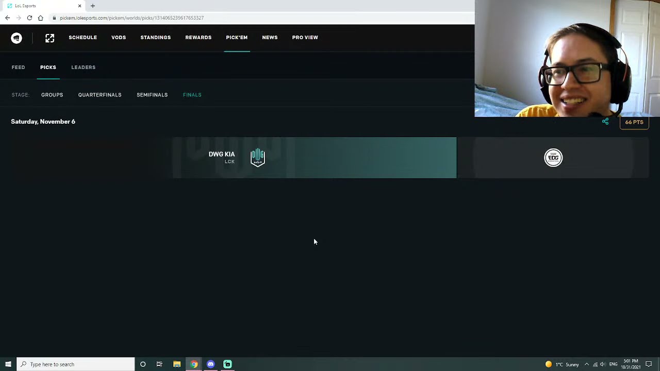The image size is (660, 371).
Task: Click the browser address bar URL
Action: click(x=131, y=18)
